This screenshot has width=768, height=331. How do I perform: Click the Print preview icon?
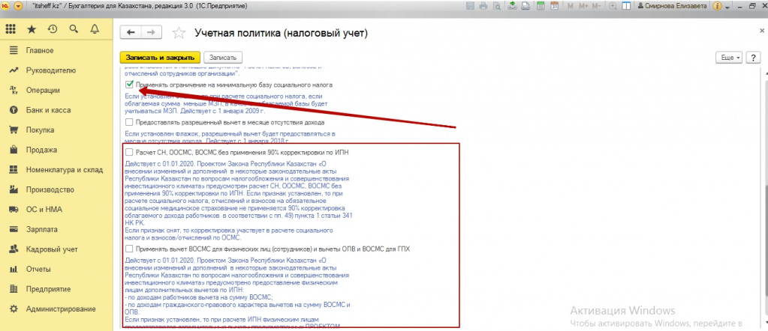(x=497, y=6)
